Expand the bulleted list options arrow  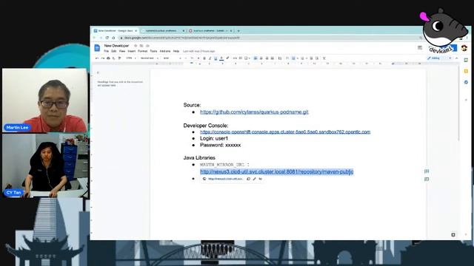click(298, 58)
